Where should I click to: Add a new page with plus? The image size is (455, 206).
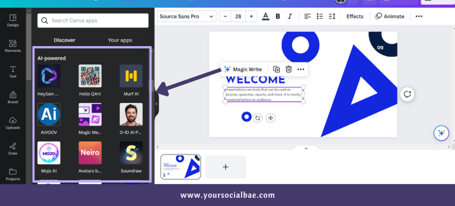[x=225, y=167]
